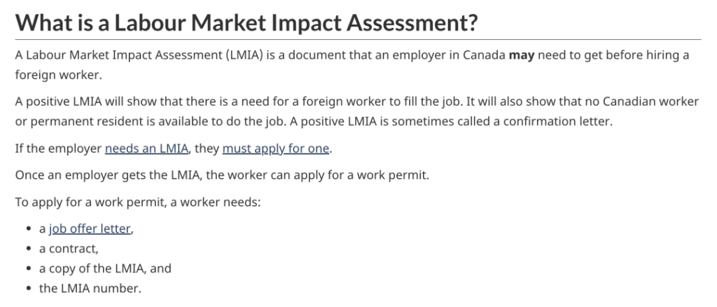717x307 pixels.
Task: Click the sentence "Once an employer gets the LMIA"
Action: click(x=221, y=175)
